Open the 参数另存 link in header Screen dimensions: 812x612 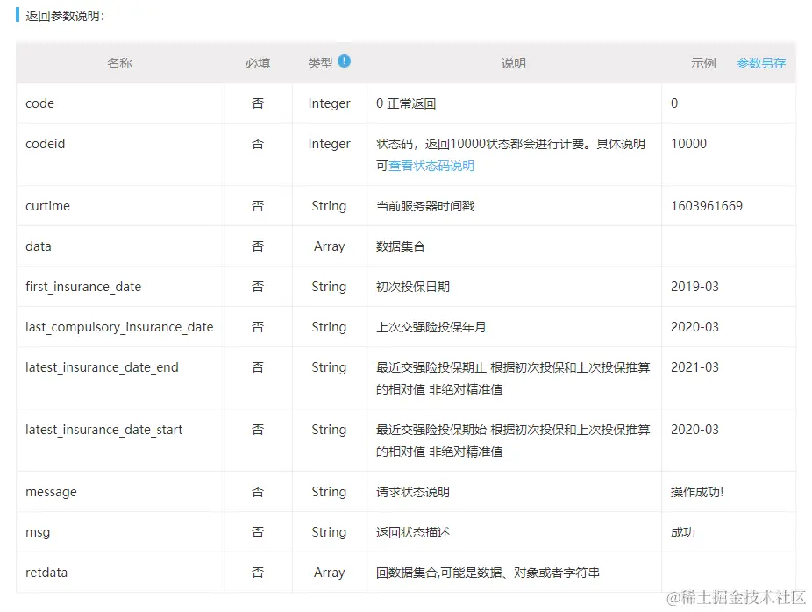761,63
